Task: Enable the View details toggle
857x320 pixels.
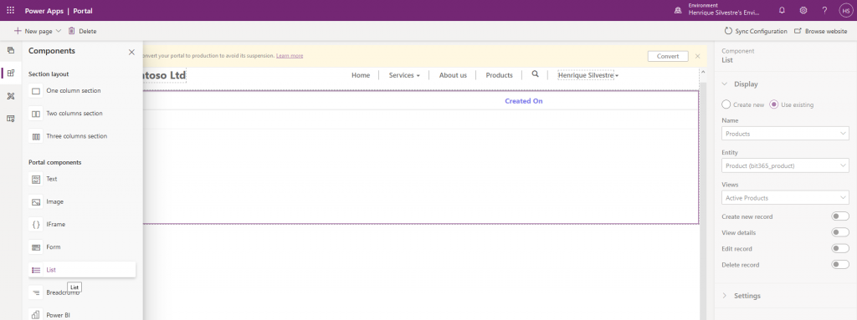Action: pyautogui.click(x=840, y=232)
